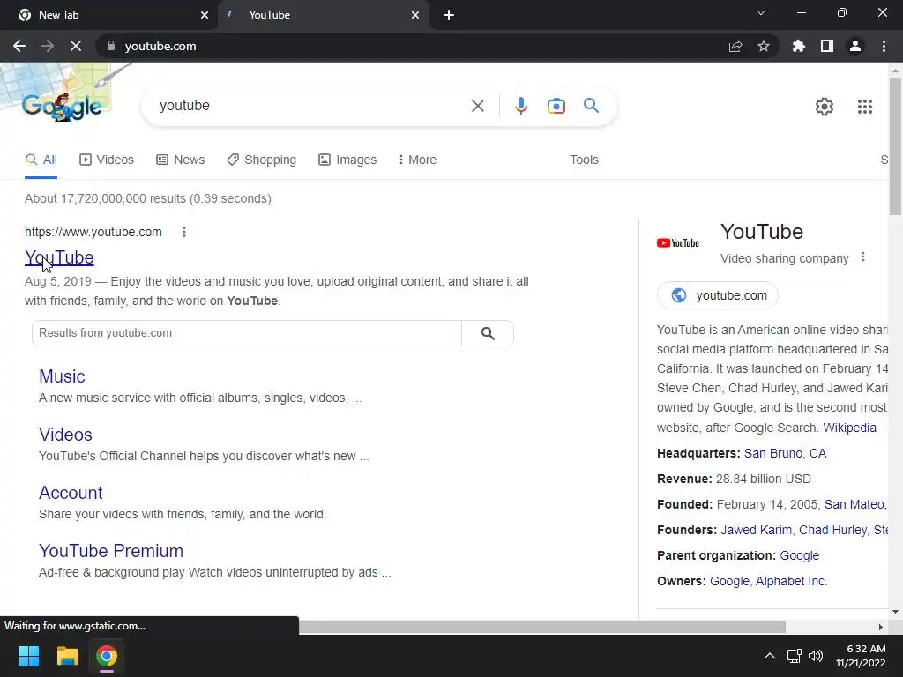Go back to the previous page
This screenshot has height=677, width=903.
tap(19, 46)
